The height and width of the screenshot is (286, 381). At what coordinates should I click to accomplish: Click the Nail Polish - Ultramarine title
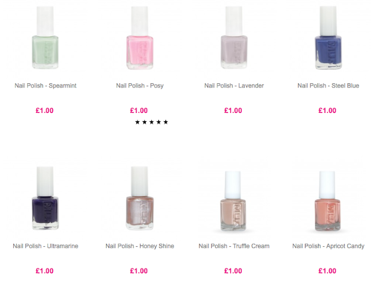click(x=45, y=246)
